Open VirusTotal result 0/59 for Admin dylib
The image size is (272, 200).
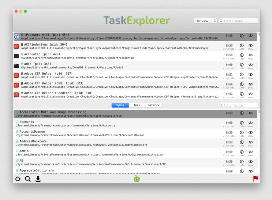click(229, 152)
